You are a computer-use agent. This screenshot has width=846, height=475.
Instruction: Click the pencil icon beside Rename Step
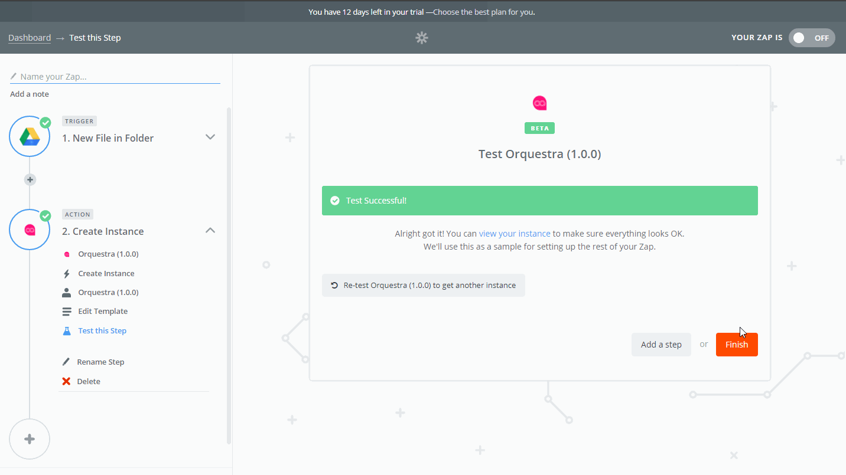point(66,362)
